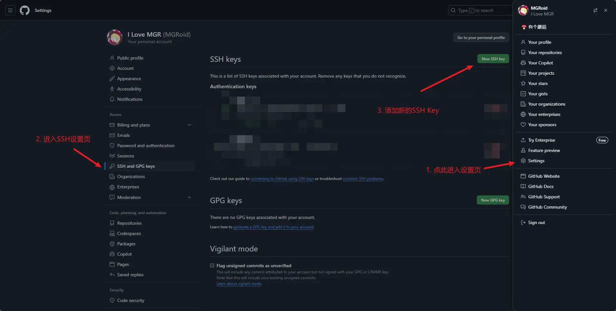Click the code icon for Your gists
Image resolution: width=616 pixels, height=311 pixels.
(523, 94)
